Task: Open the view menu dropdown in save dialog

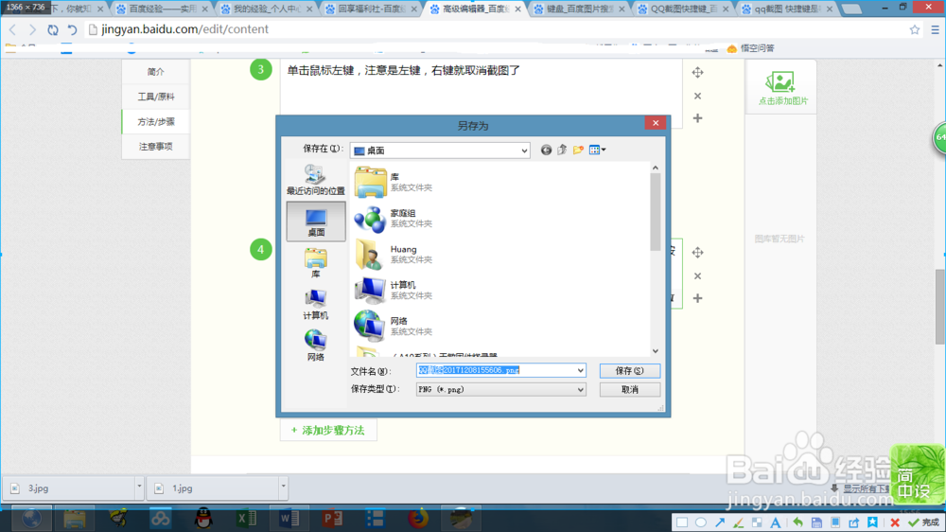Action: pos(597,150)
